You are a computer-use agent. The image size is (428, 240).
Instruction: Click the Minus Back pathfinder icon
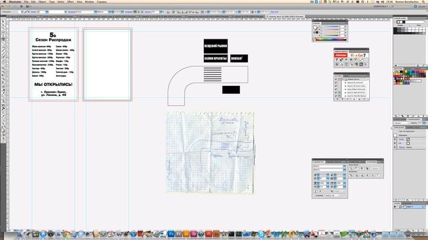[378, 175]
